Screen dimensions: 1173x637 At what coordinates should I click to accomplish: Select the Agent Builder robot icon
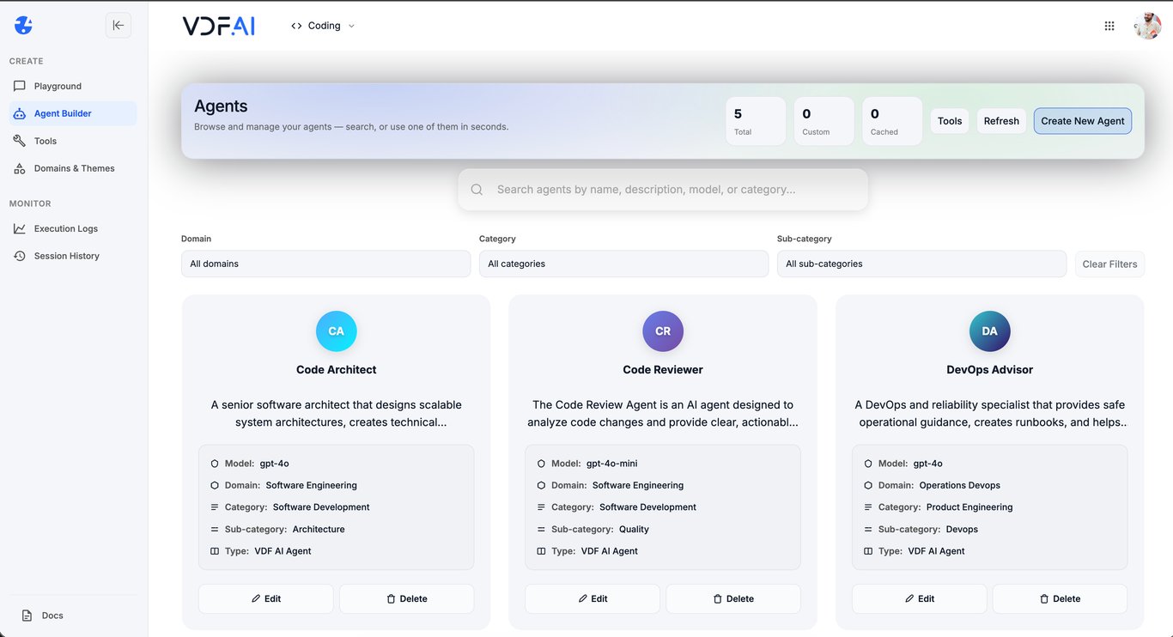(x=20, y=112)
